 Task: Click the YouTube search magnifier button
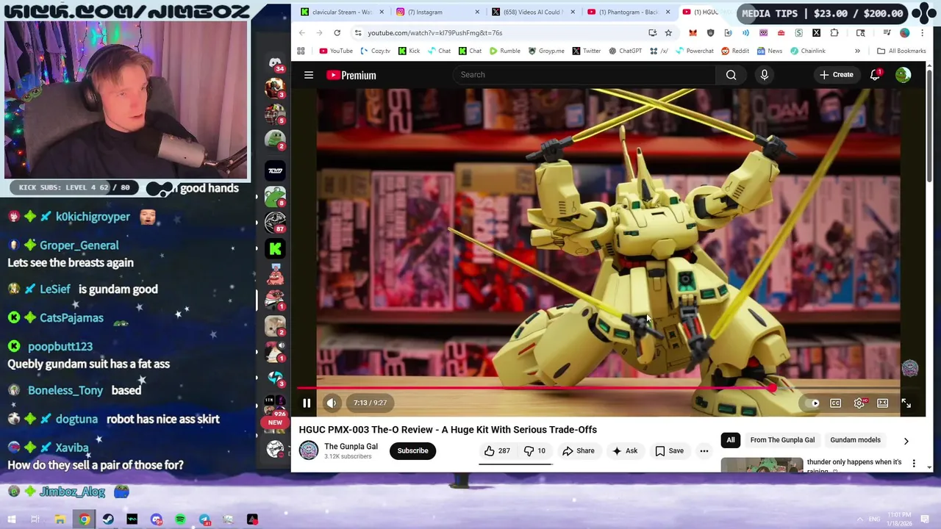point(731,75)
